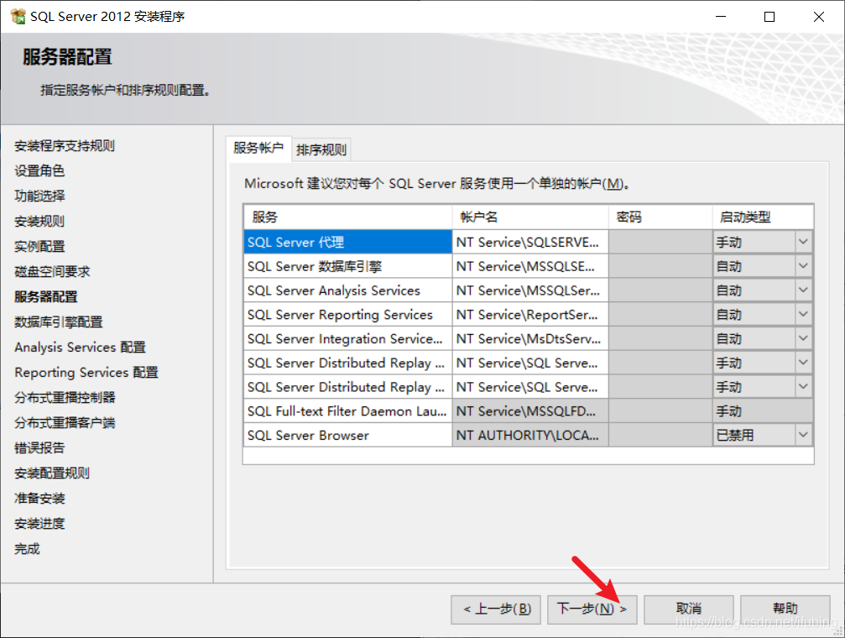Click the 密码 column header
845x638 pixels.
(660, 217)
